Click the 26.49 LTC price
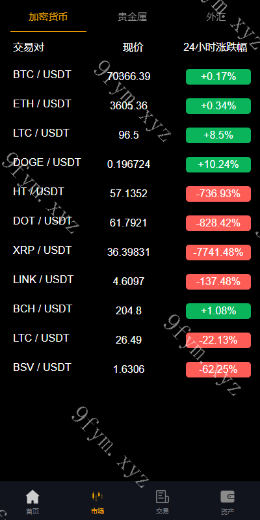This screenshot has width=260, height=520. 129,340
